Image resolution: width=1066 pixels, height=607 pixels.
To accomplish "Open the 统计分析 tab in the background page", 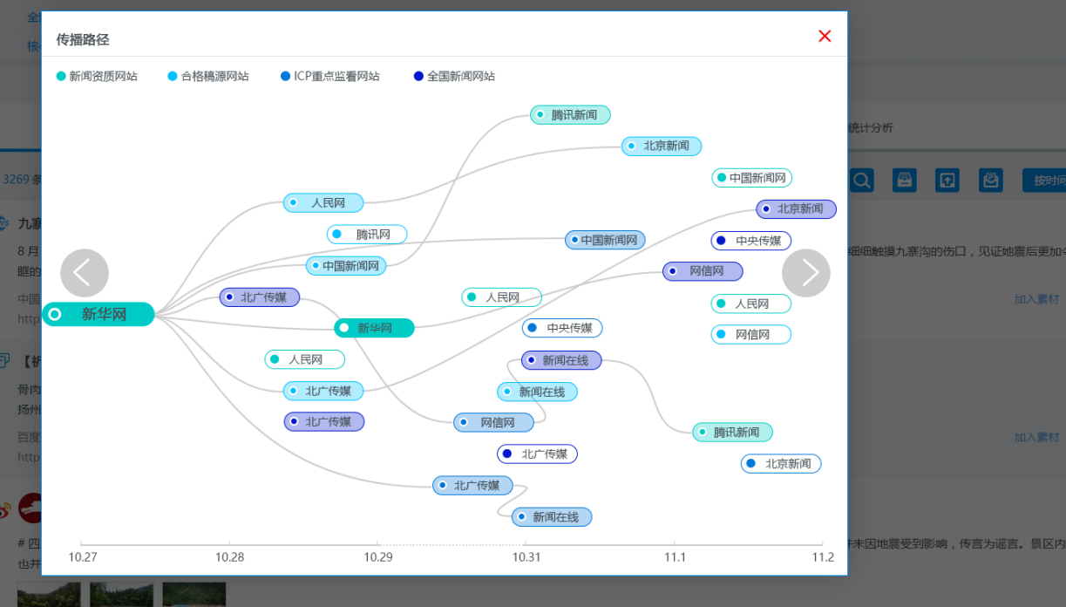I will [870, 128].
